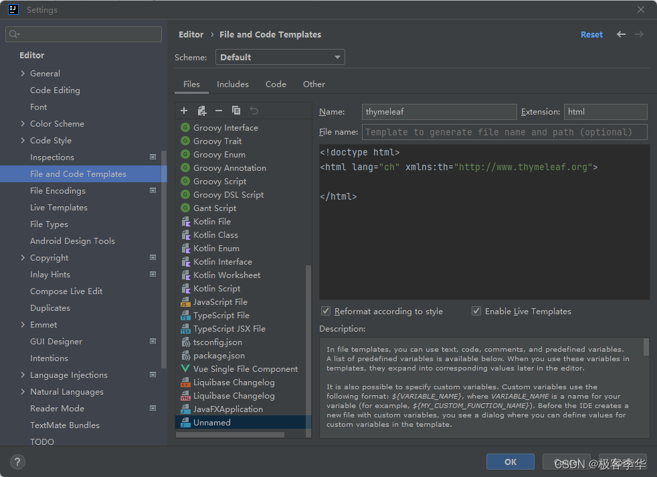
Task: Click the Create Template plus icon
Action: pyautogui.click(x=184, y=111)
